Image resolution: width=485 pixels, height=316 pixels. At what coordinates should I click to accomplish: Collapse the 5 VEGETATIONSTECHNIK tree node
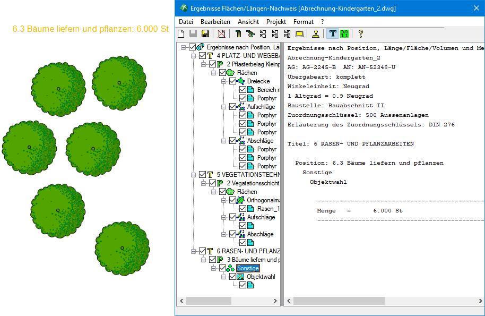coord(194,175)
